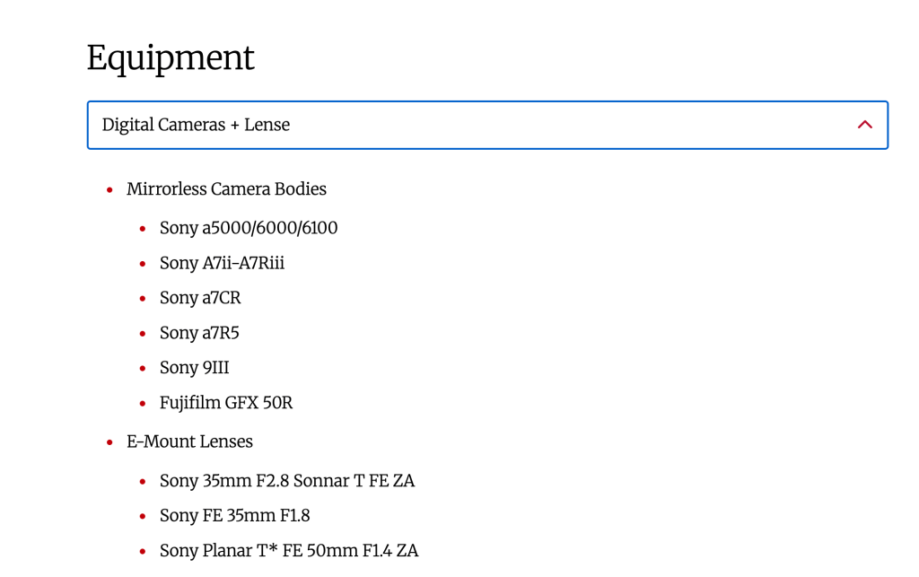Select the Sony 9III list item
The width and height of the screenshot is (919, 577).
click(194, 368)
